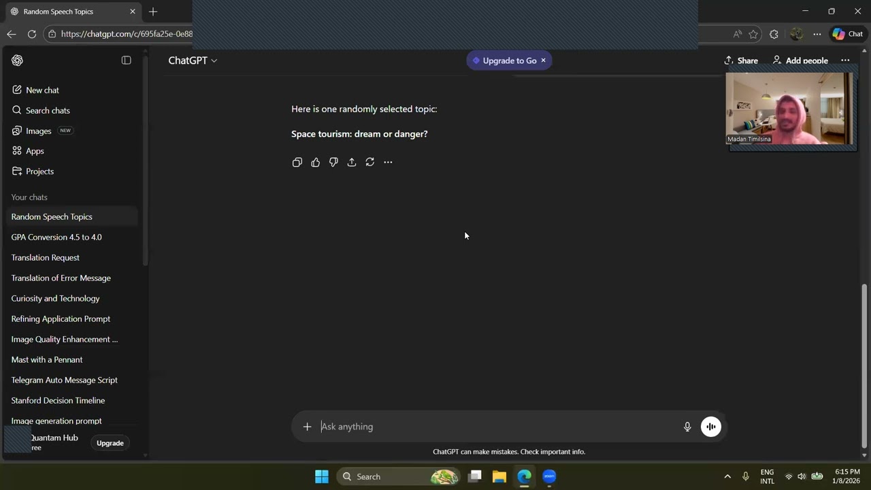Click the Add people button

point(800,61)
